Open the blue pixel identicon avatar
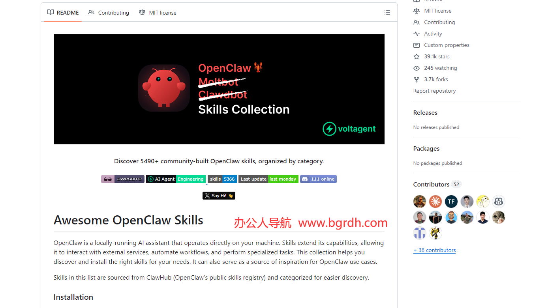The height and width of the screenshot is (308, 533). [420, 233]
